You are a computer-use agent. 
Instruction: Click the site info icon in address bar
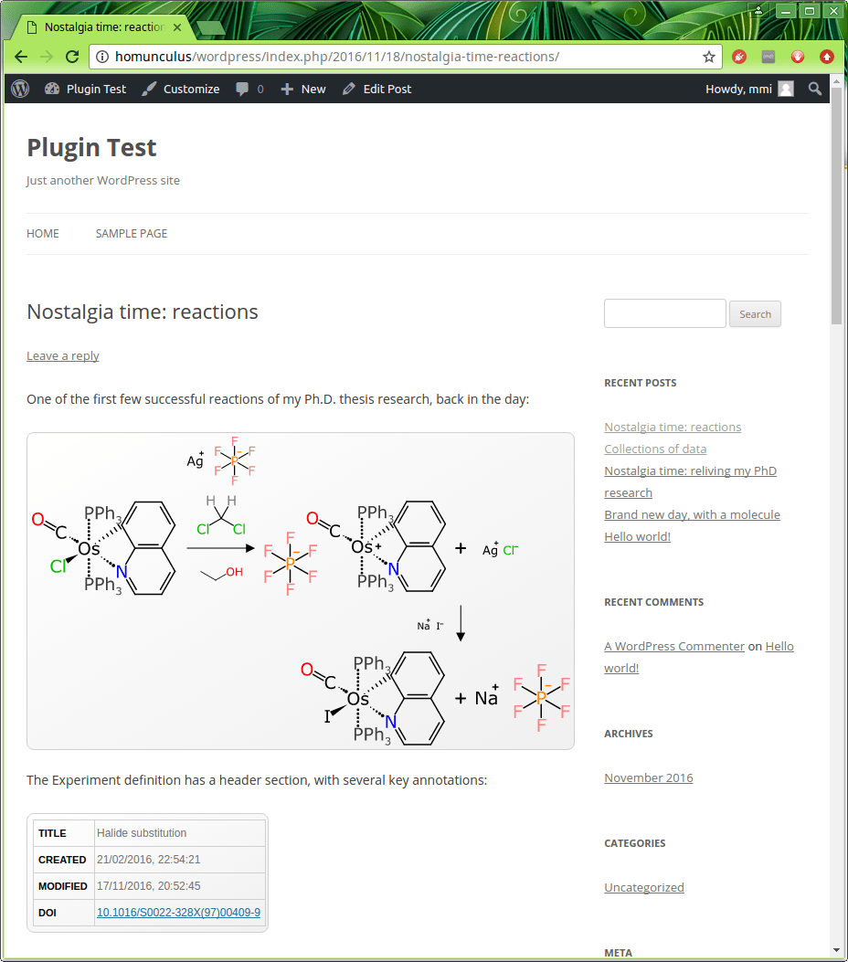[x=102, y=57]
